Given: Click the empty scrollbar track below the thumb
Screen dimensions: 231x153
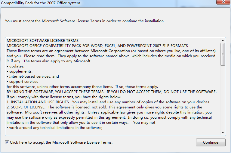Looking at the screenshot, I should click(223, 99).
